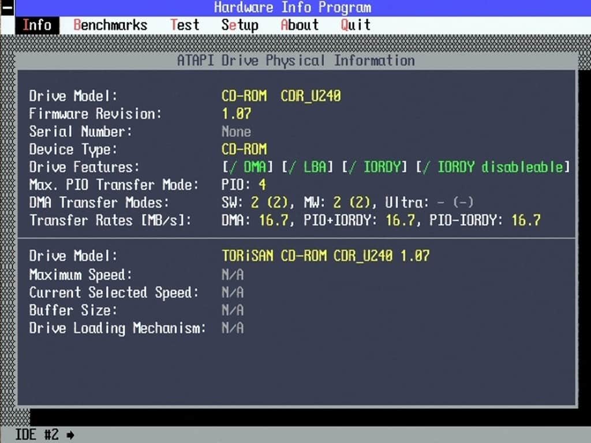Screen dimensions: 591x443
Task: Click the IORDY feature check mark
Action: 353,167
